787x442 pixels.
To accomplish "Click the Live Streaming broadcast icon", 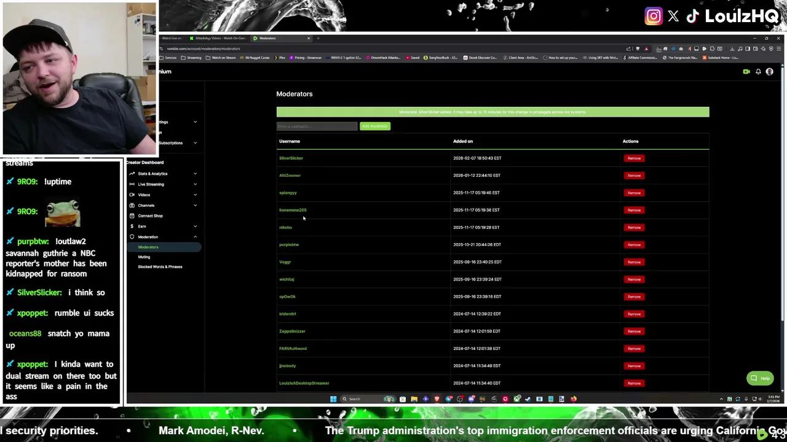I will point(132,184).
